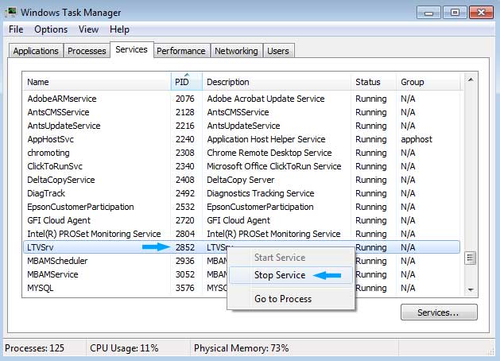Image resolution: width=500 pixels, height=361 pixels.
Task: Switch to the Processes tab
Action: point(87,51)
